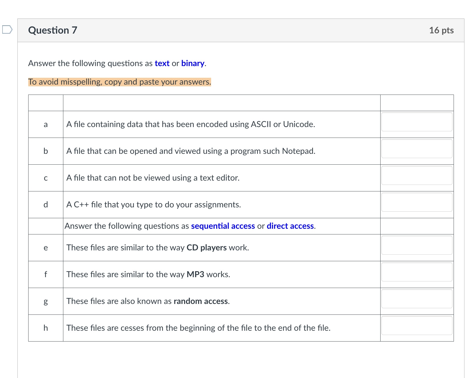
Task: Select row e text about CD players
Action: [157, 248]
